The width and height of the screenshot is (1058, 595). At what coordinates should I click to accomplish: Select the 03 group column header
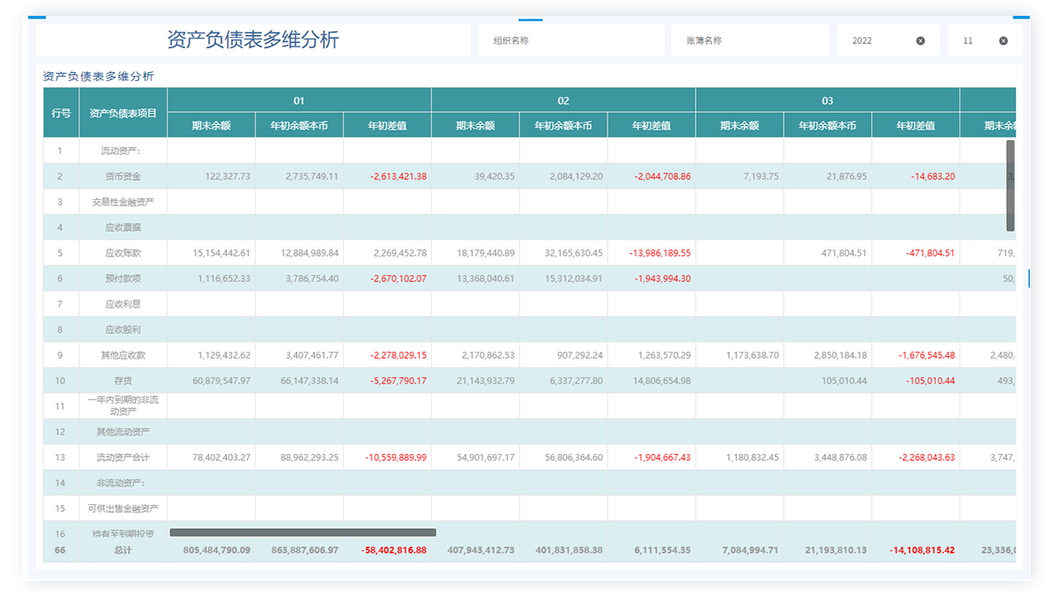point(827,100)
